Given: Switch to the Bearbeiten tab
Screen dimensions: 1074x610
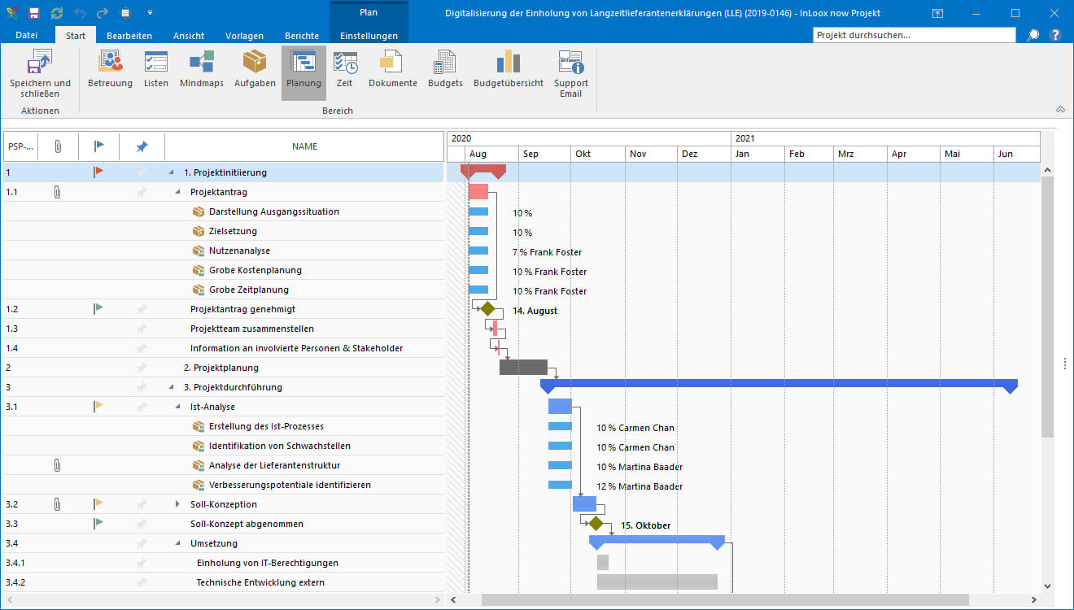Looking at the screenshot, I should tap(129, 36).
